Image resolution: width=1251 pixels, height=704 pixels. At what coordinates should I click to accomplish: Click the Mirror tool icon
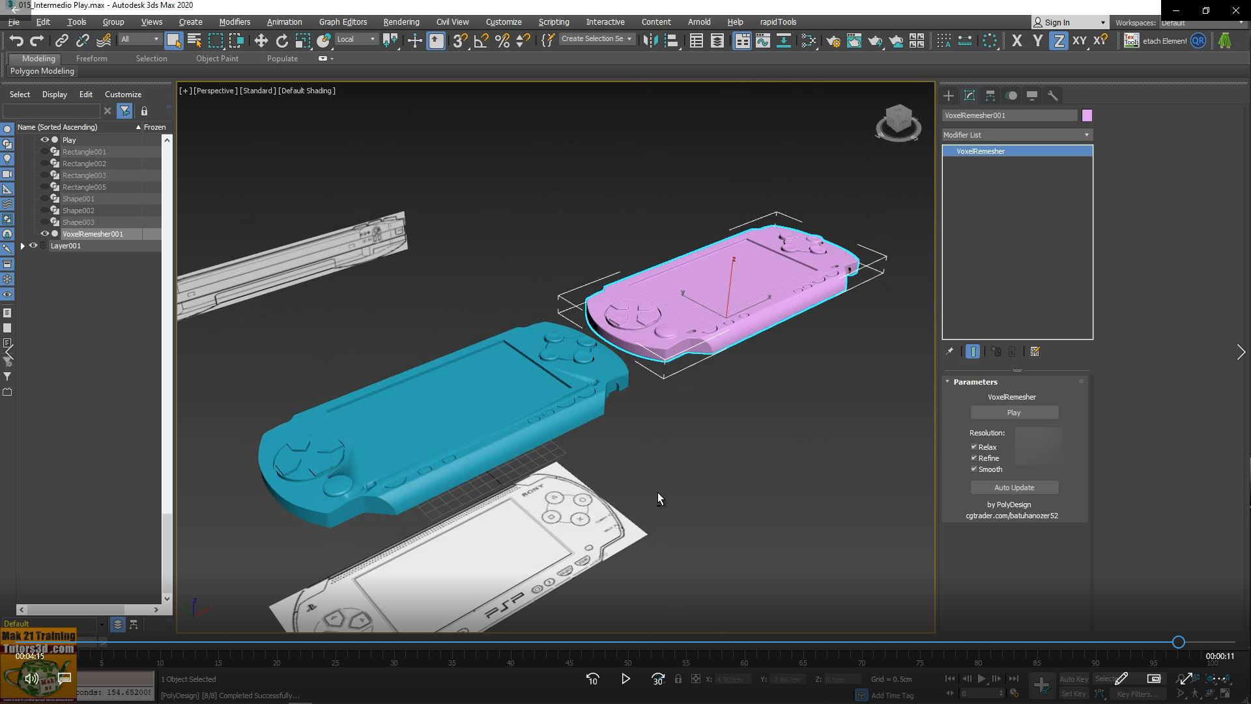pos(650,41)
